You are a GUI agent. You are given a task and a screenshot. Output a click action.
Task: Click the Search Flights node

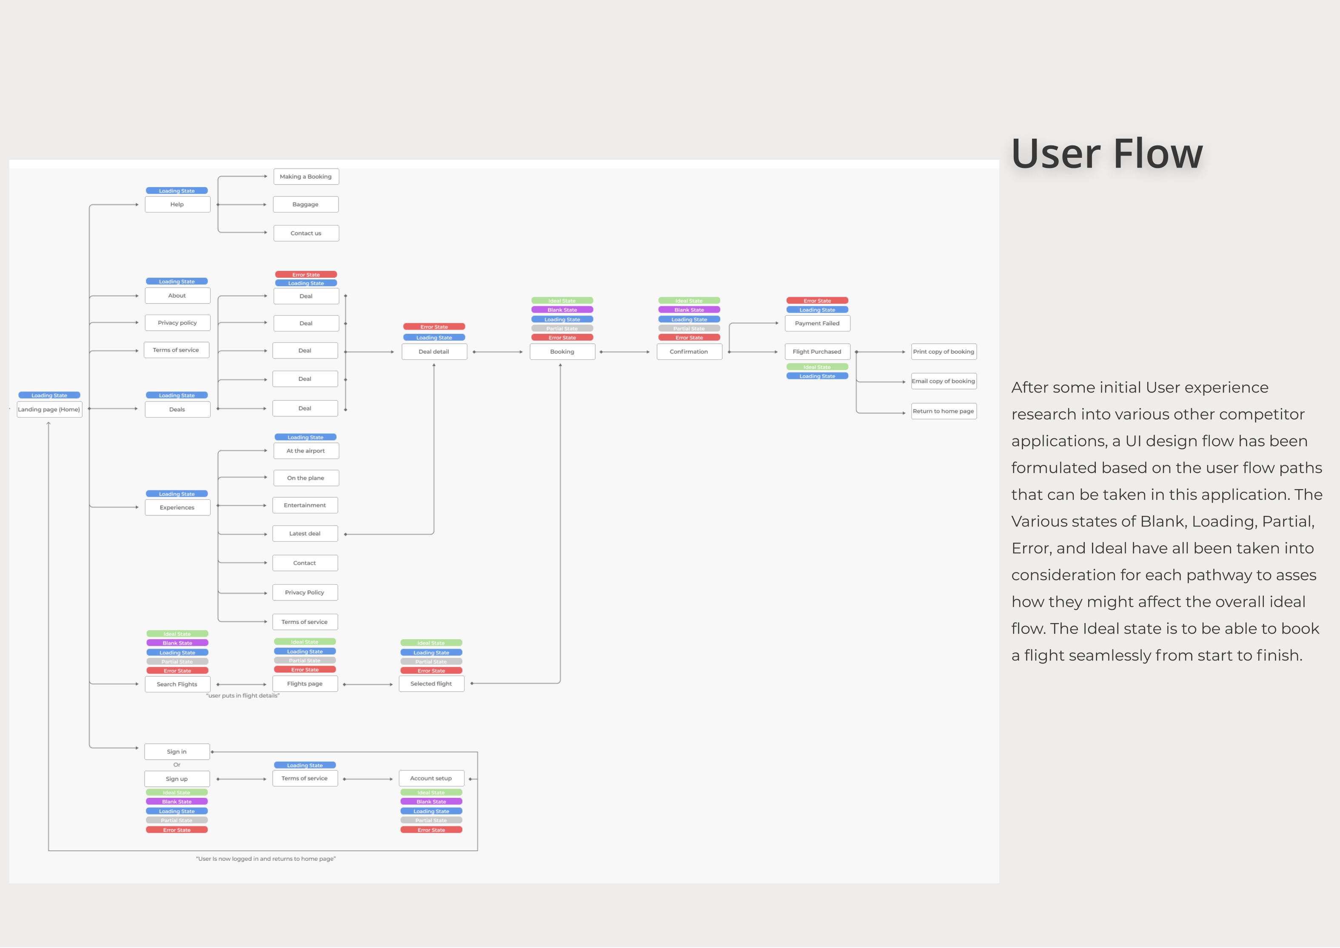click(177, 684)
